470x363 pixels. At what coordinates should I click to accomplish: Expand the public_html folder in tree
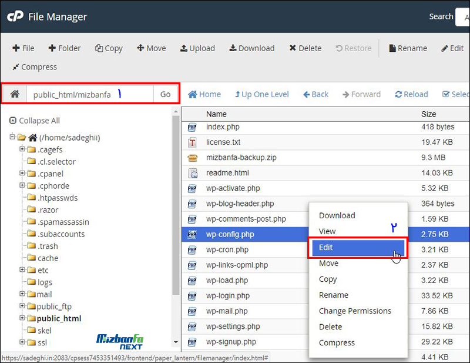point(22,318)
